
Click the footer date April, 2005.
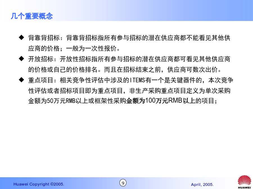pyautogui.click(x=202, y=185)
